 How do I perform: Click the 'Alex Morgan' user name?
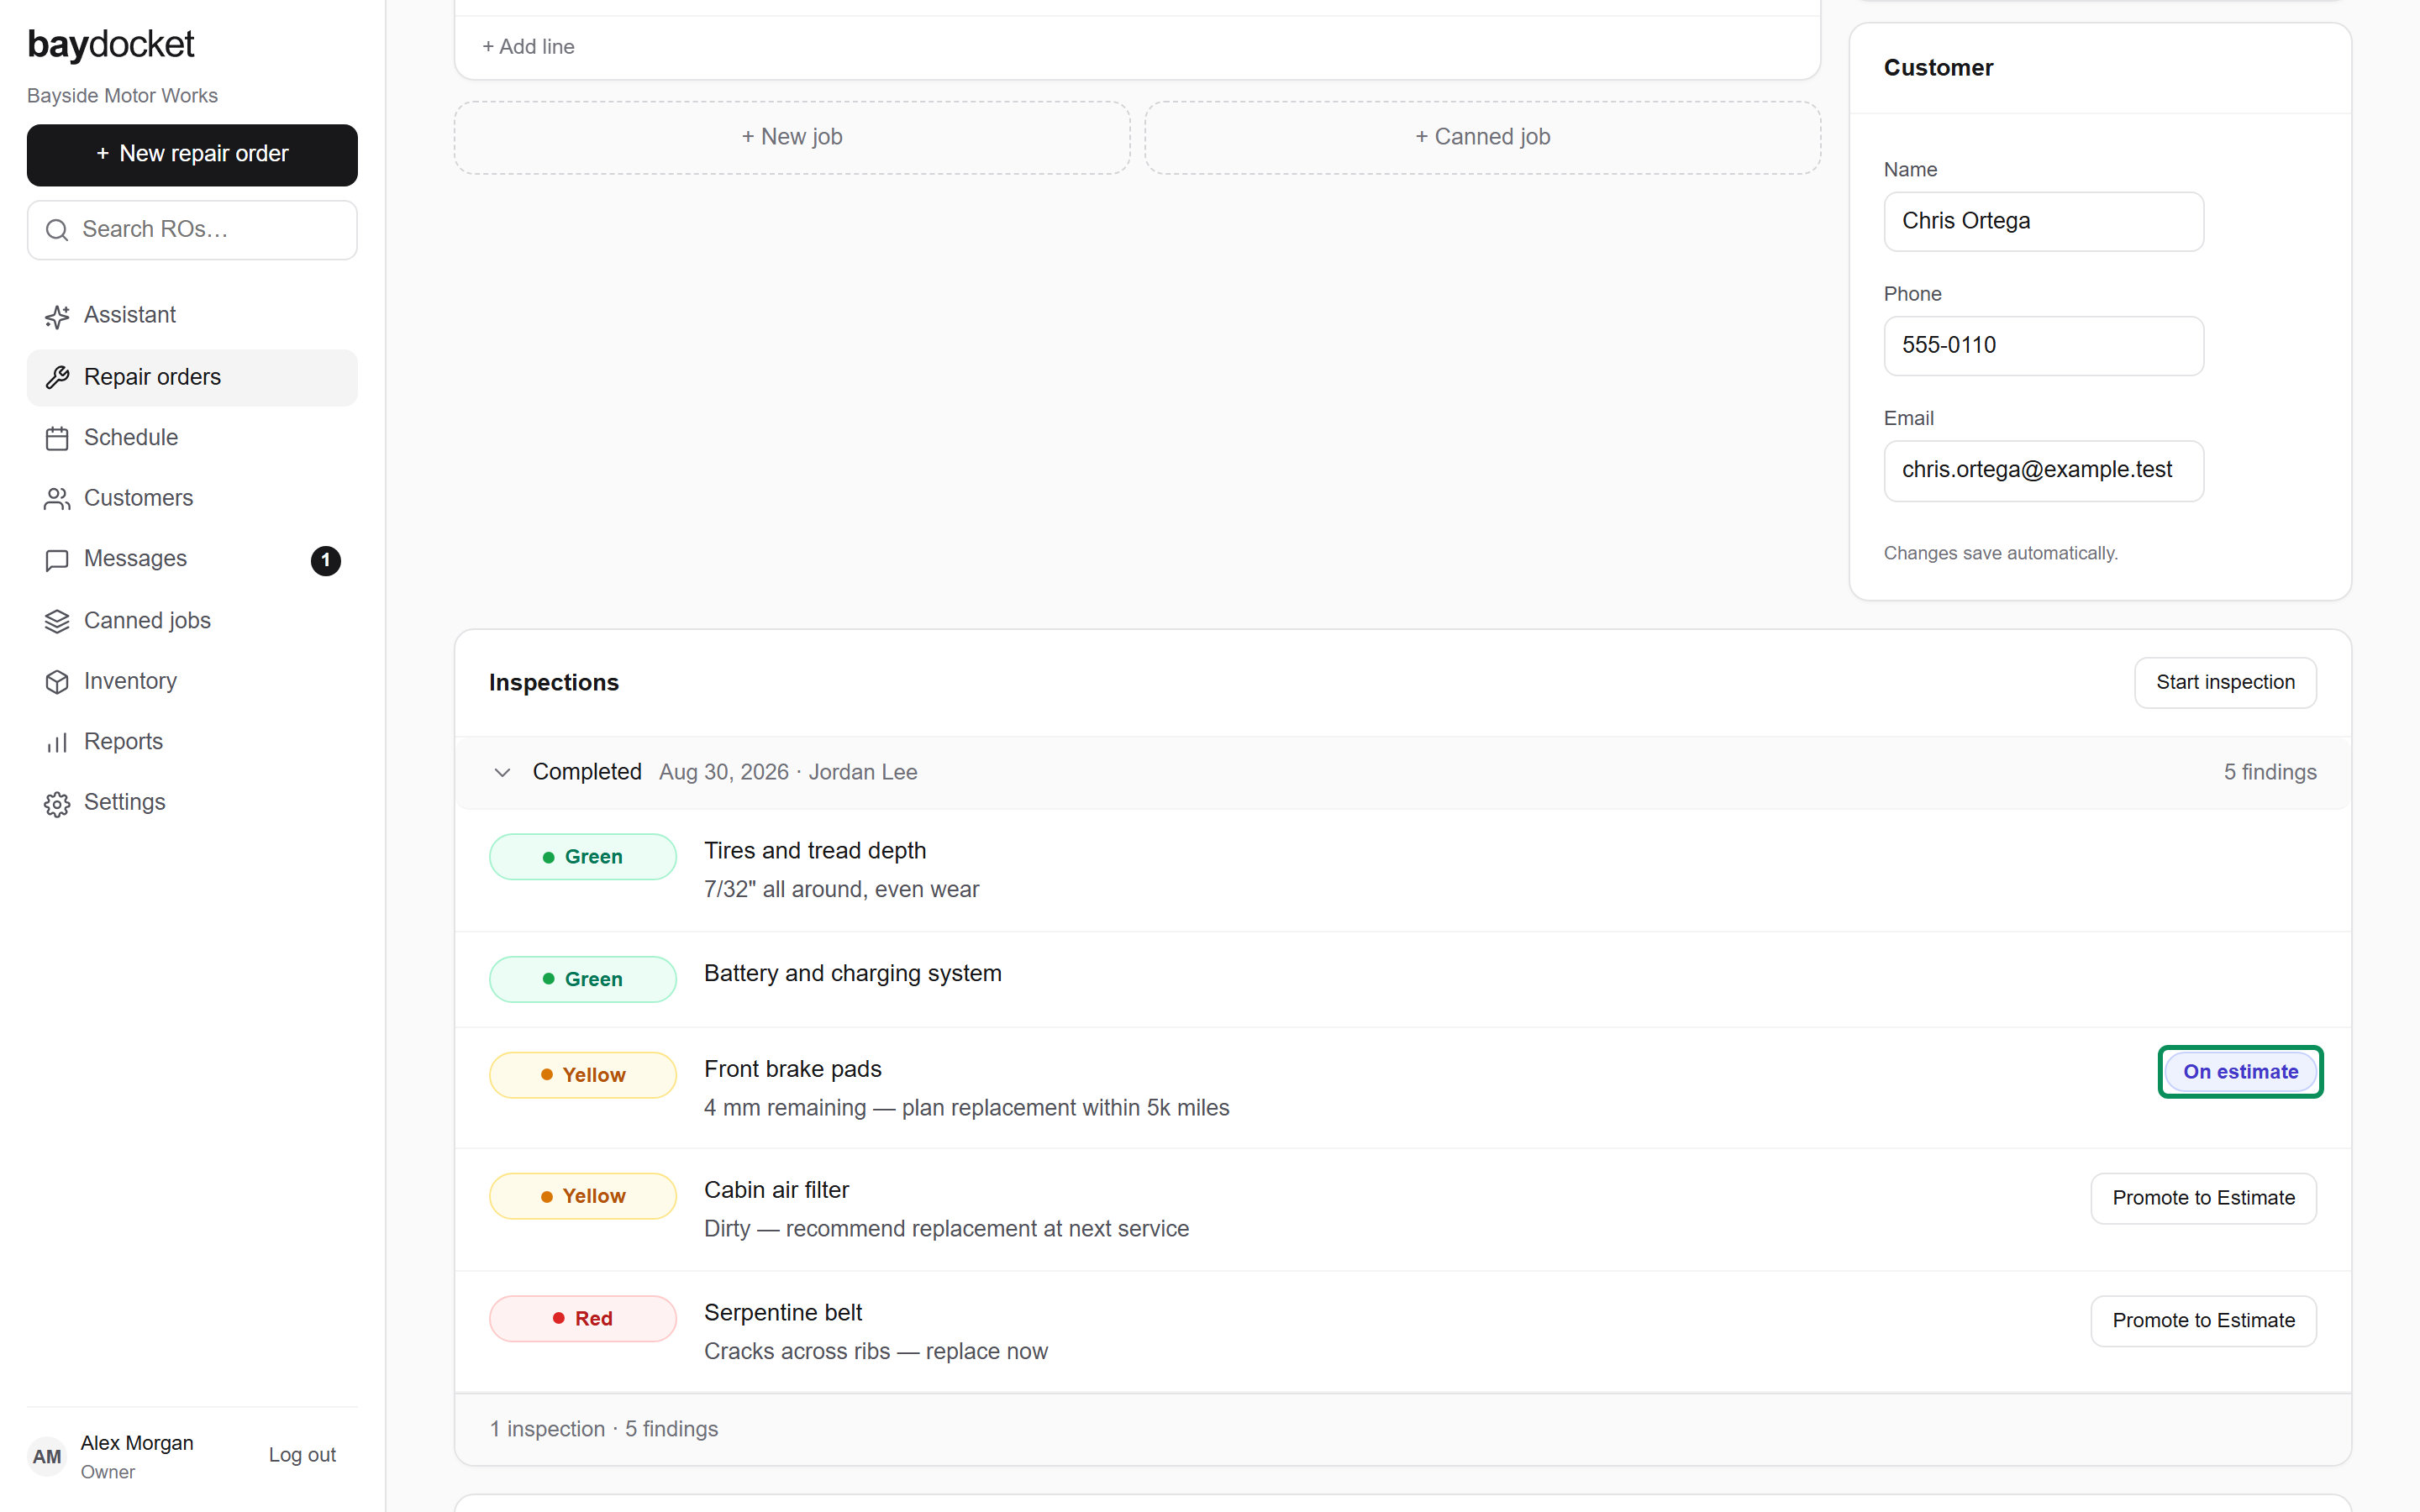[137, 1443]
